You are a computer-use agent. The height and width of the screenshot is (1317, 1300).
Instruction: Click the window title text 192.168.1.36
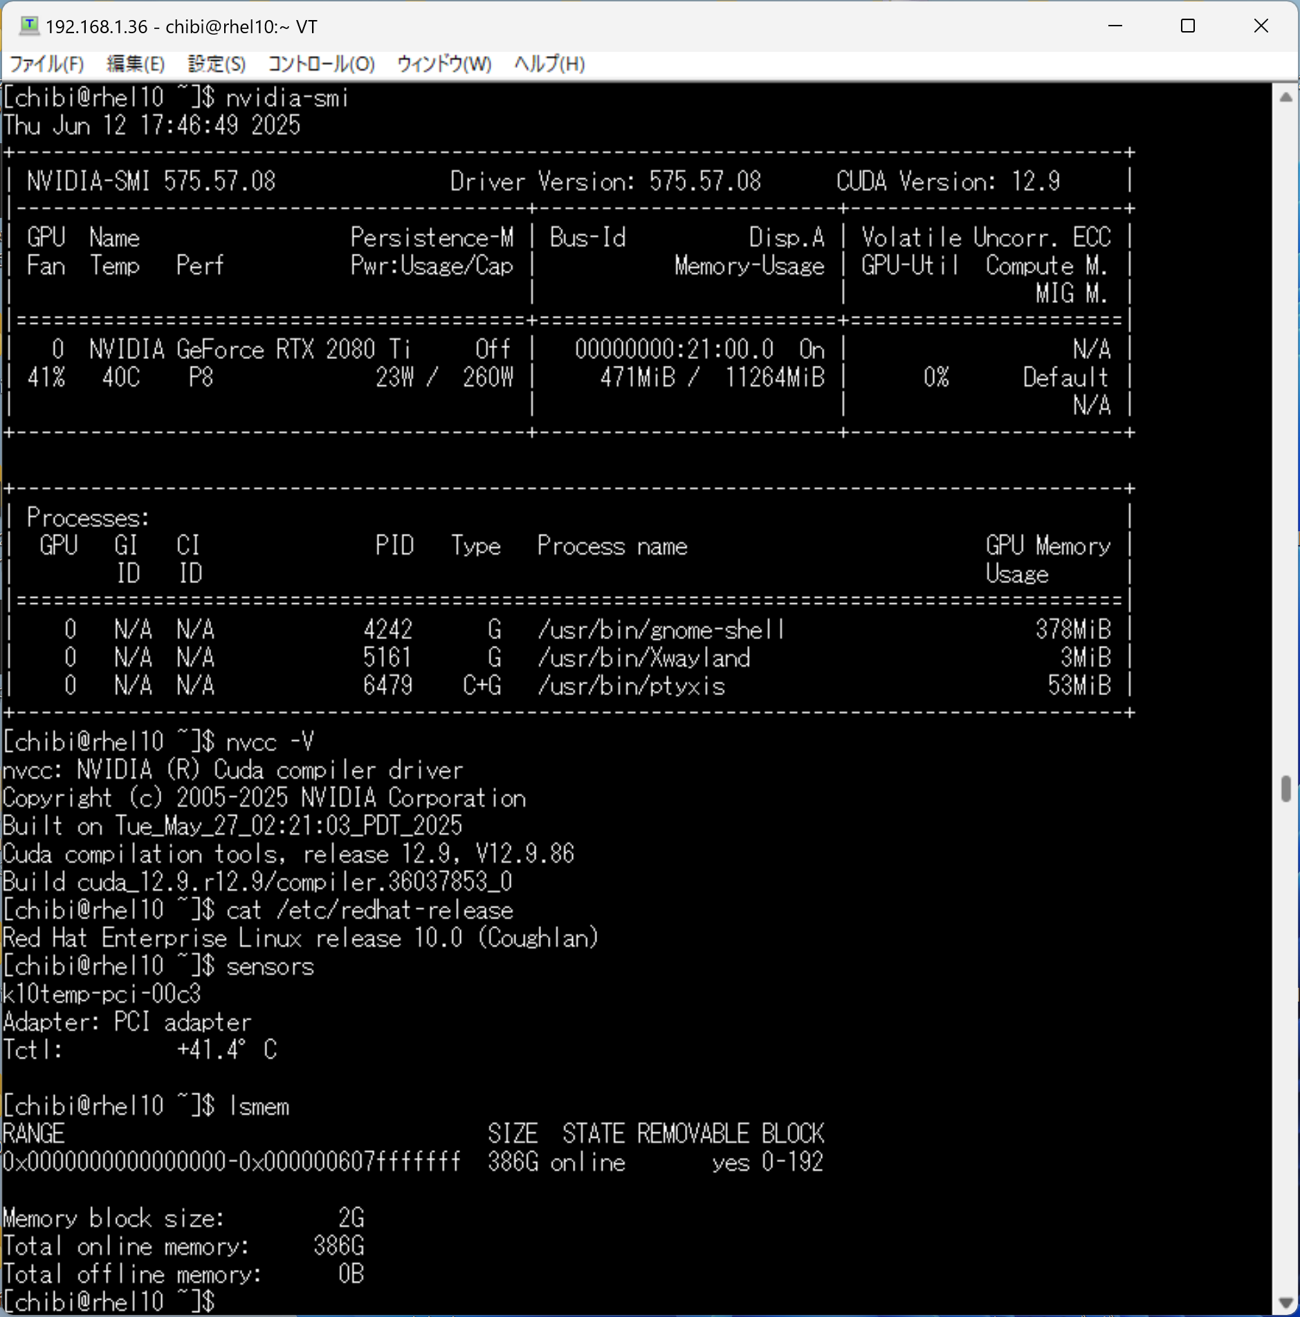[x=96, y=27]
